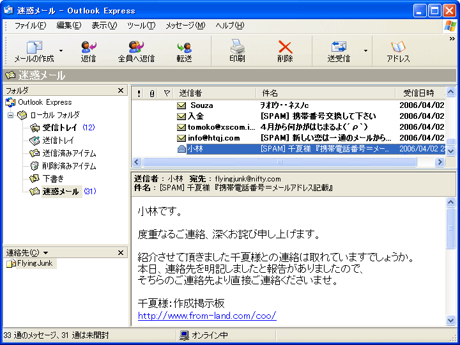Viewport: 460px width, 345px height.
Task: Sort by the flag column icon
Action: tap(167, 93)
